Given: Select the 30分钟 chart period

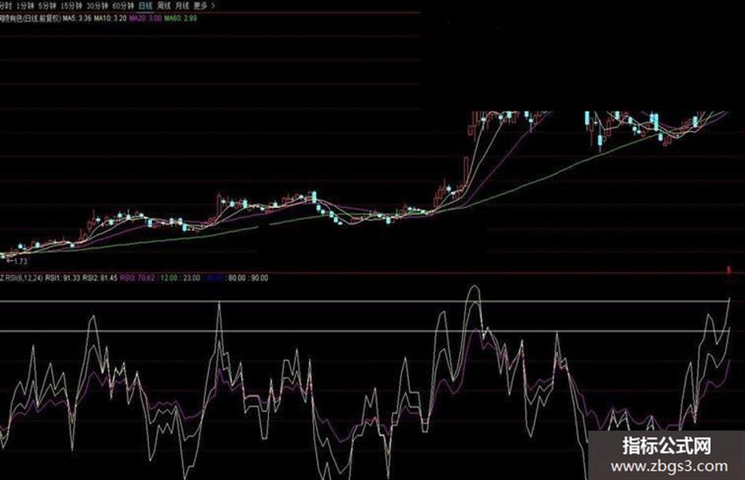Looking at the screenshot, I should 97,6.
